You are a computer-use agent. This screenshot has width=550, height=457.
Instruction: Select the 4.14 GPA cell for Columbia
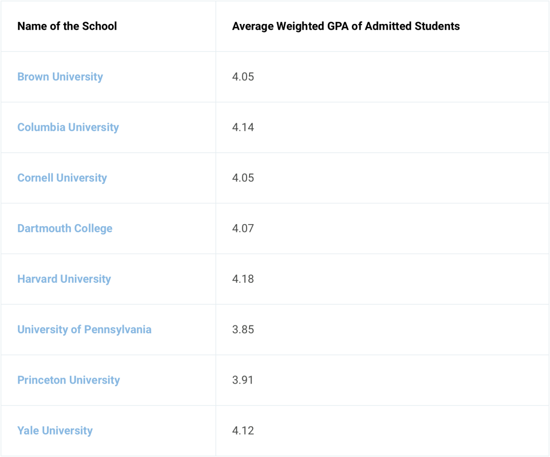point(243,127)
